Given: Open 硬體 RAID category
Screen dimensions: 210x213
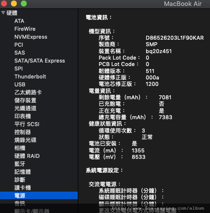Looking at the screenshot, I should click(x=27, y=156).
